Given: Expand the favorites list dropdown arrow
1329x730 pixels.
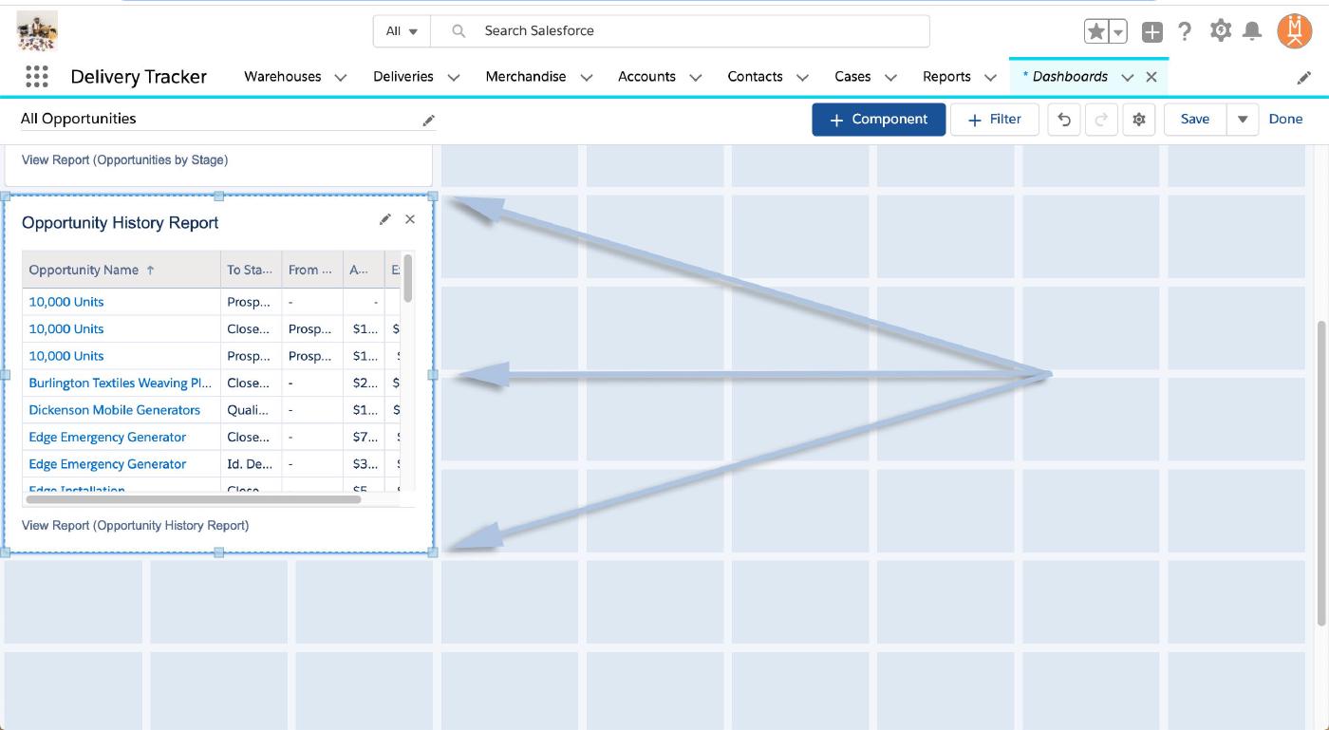Looking at the screenshot, I should coord(1118,31).
